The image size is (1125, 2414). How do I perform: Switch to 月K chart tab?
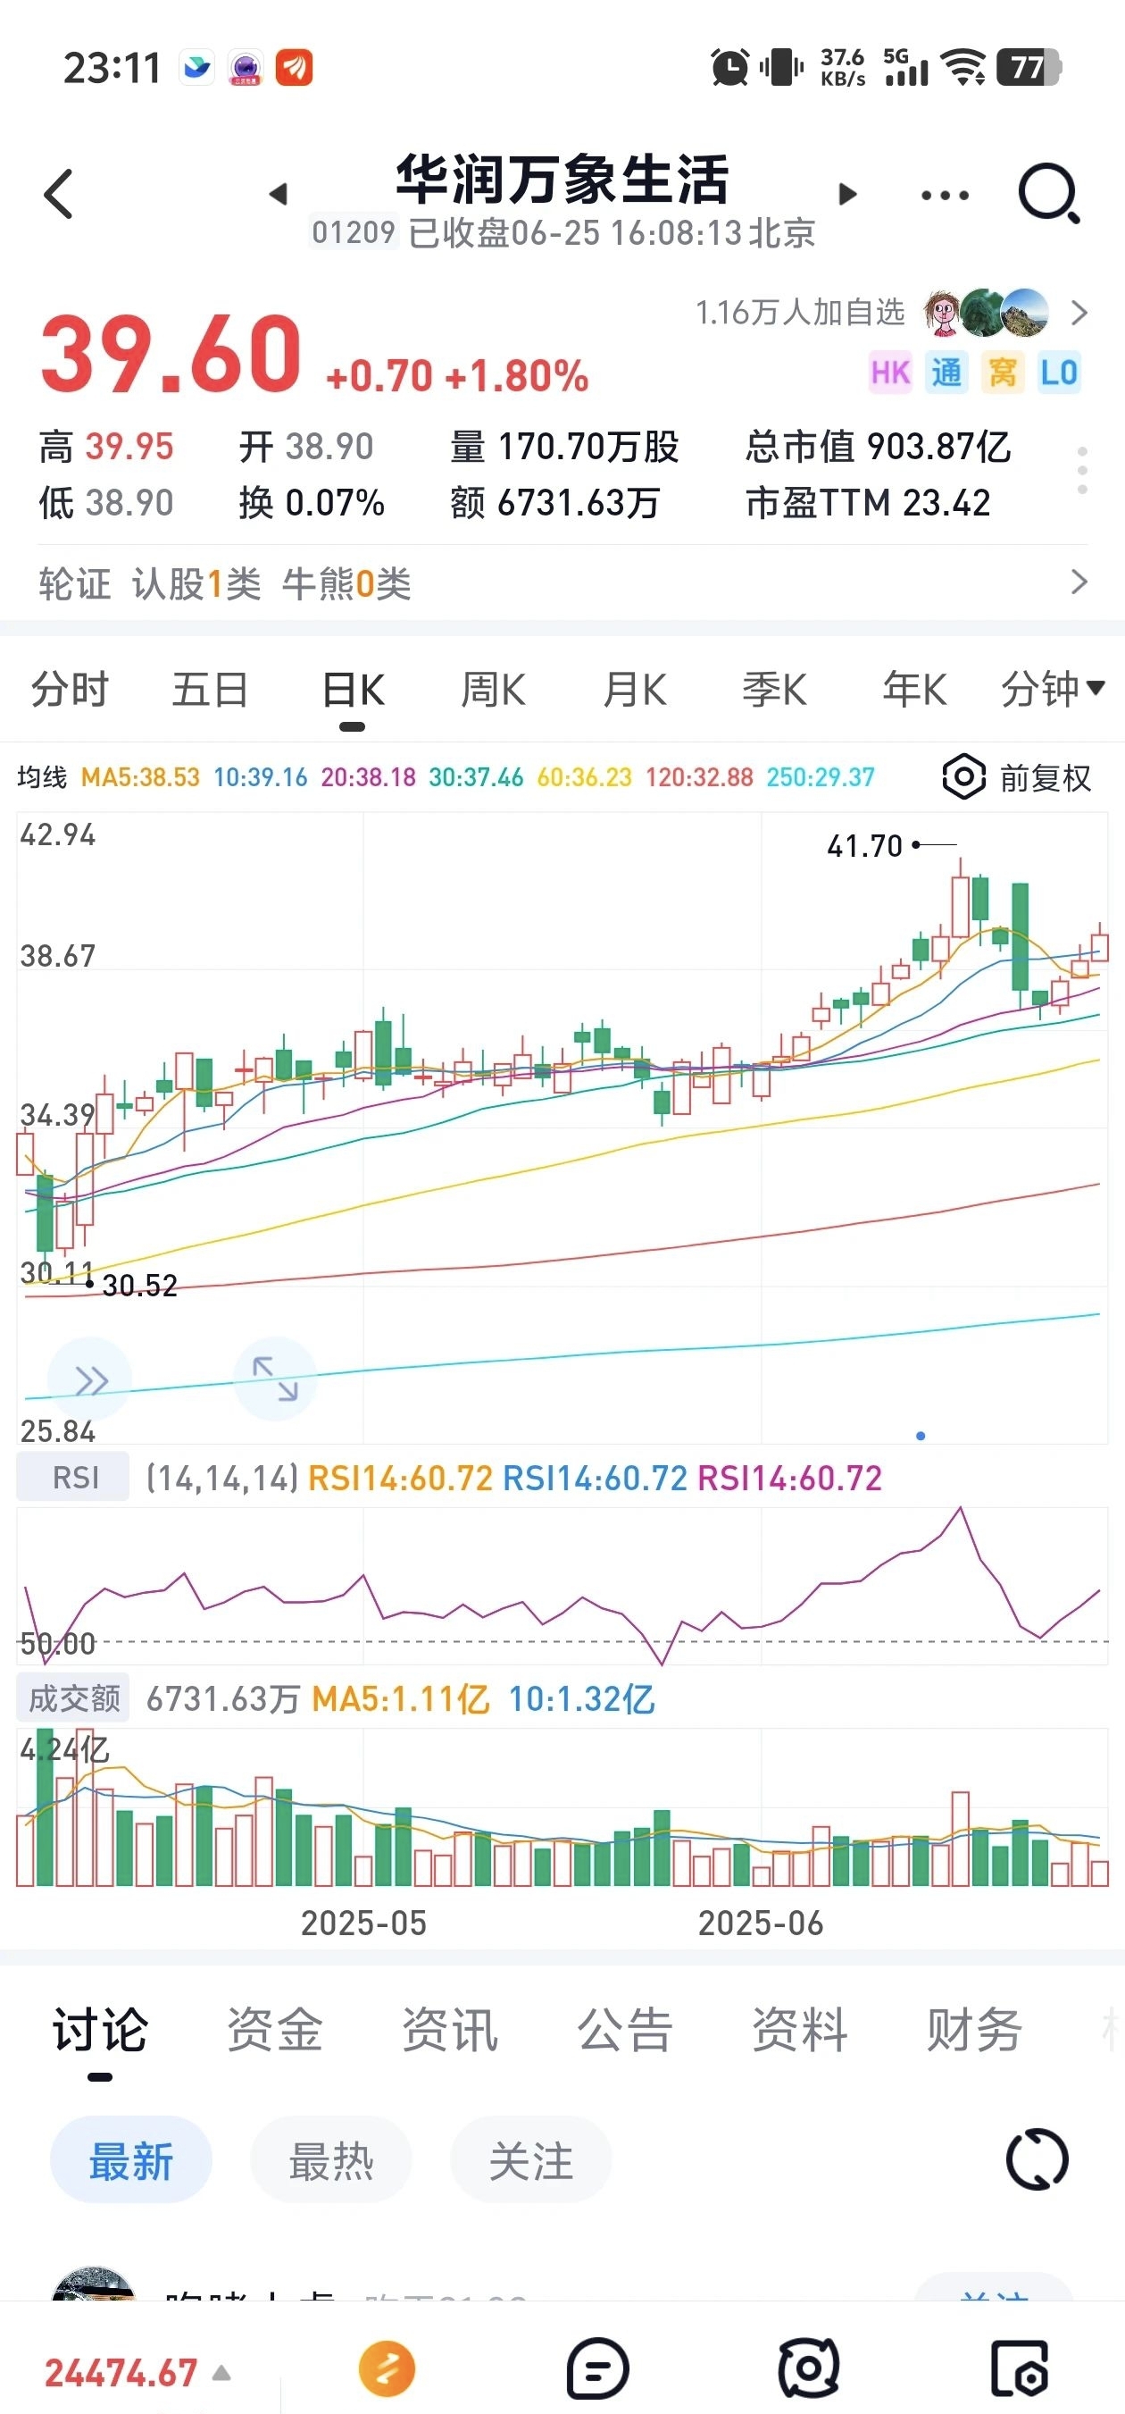point(634,690)
